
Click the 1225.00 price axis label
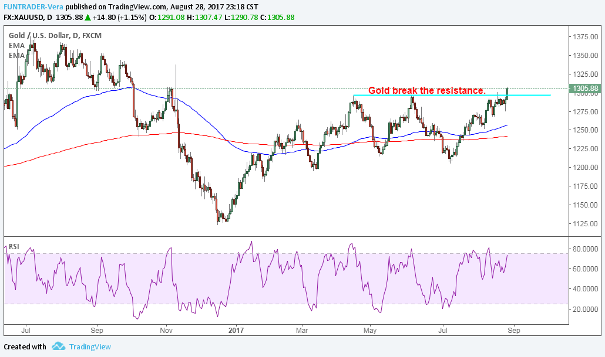pos(585,149)
